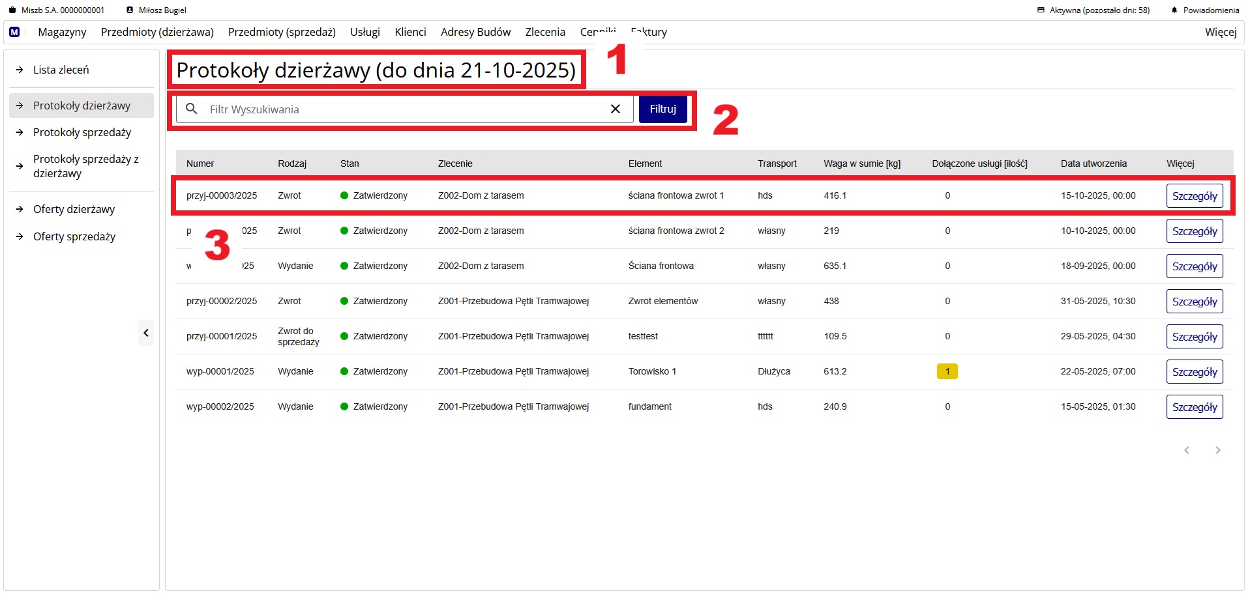The height and width of the screenshot is (594, 1248).
Task: Click the blue M app logo icon
Action: tap(14, 32)
